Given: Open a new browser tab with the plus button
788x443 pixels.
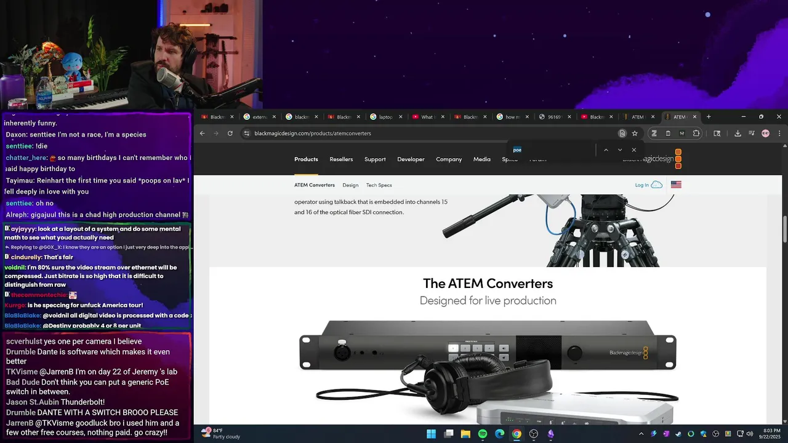Looking at the screenshot, I should coord(709,117).
